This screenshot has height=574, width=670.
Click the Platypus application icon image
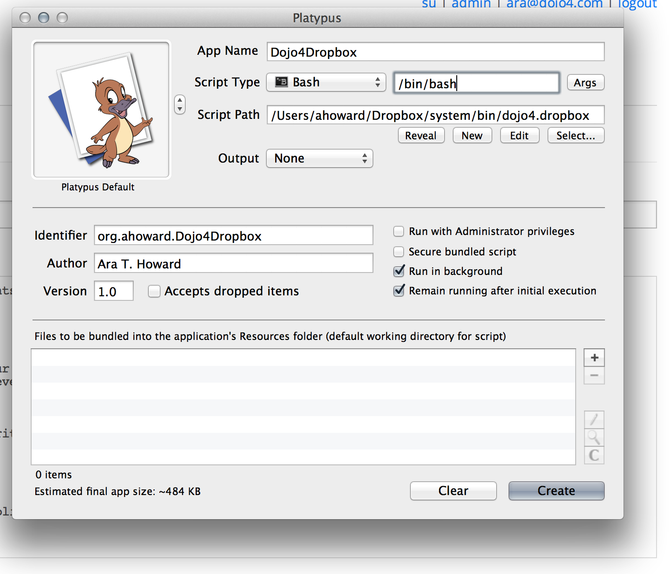tap(101, 110)
